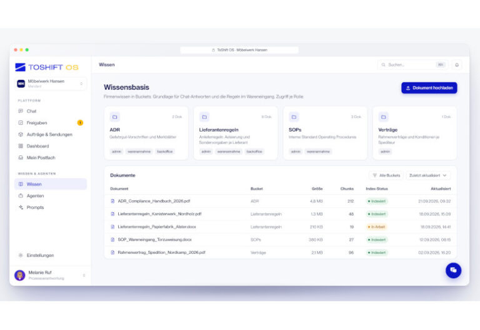Click the ToShift OS logo
480x330 pixels.
(x=47, y=67)
